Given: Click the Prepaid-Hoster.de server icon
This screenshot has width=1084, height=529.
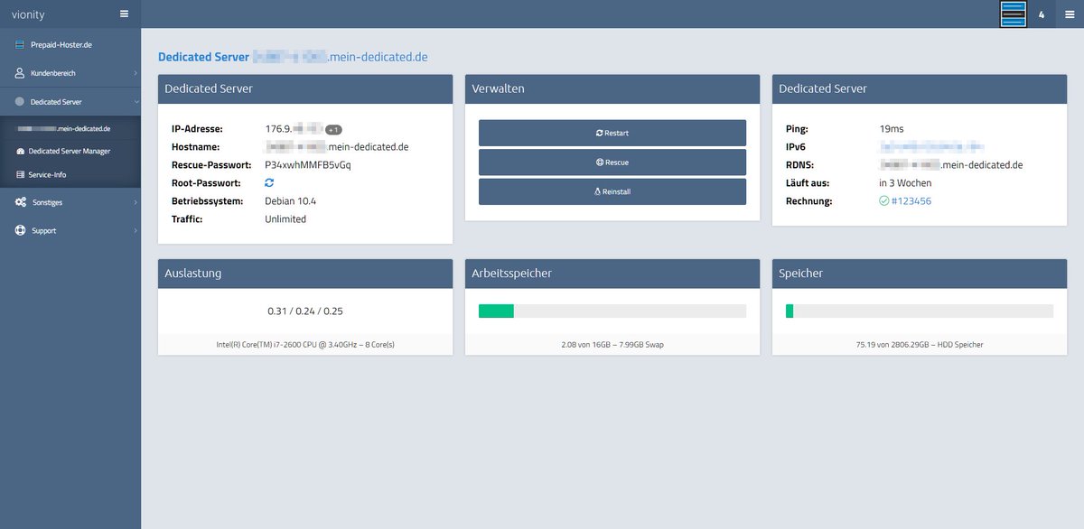Looking at the screenshot, I should point(20,44).
